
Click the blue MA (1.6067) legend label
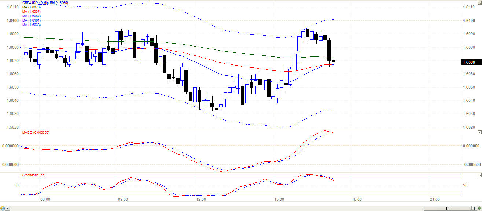31,16
